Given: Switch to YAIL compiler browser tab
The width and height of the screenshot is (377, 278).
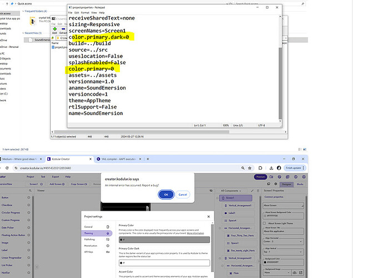Looking at the screenshot, I should (118, 159).
